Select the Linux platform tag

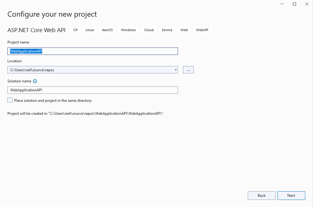(x=90, y=30)
